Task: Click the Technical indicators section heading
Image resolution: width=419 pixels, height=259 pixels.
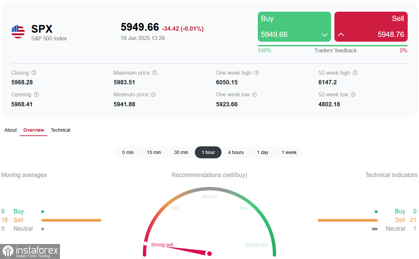Action: click(391, 175)
